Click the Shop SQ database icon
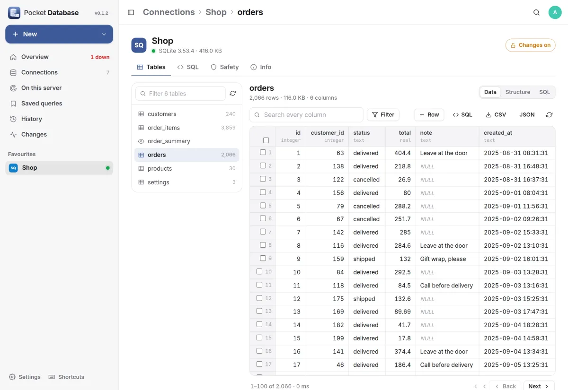 coord(139,45)
